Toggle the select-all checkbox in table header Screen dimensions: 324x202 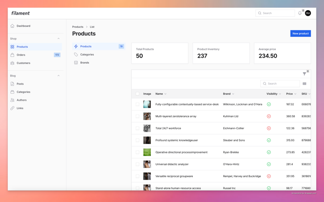pyautogui.click(x=137, y=94)
